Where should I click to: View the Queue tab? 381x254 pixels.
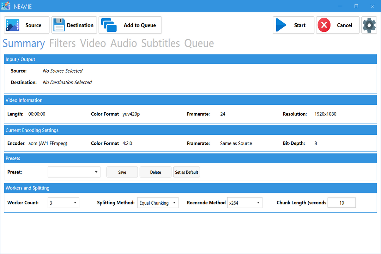tap(199, 43)
